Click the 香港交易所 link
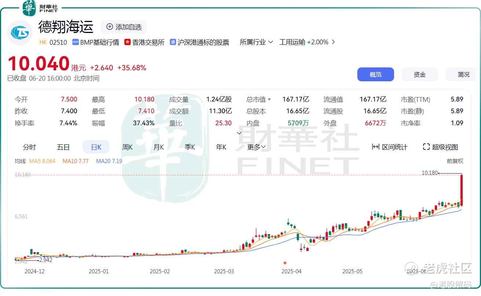 pyautogui.click(x=148, y=42)
